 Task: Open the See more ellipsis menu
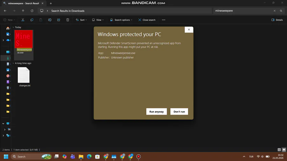164,20
